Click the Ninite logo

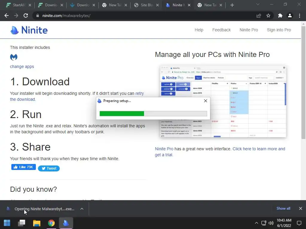click(x=29, y=30)
